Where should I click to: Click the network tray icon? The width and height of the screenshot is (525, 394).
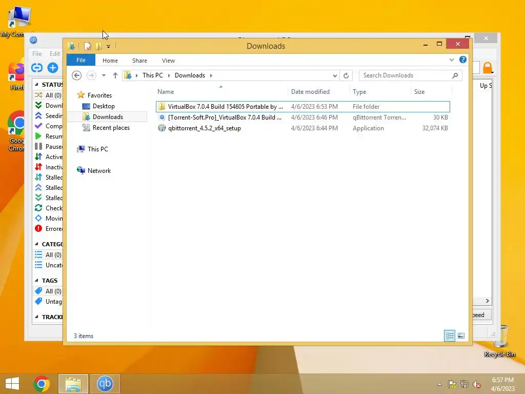click(x=465, y=384)
